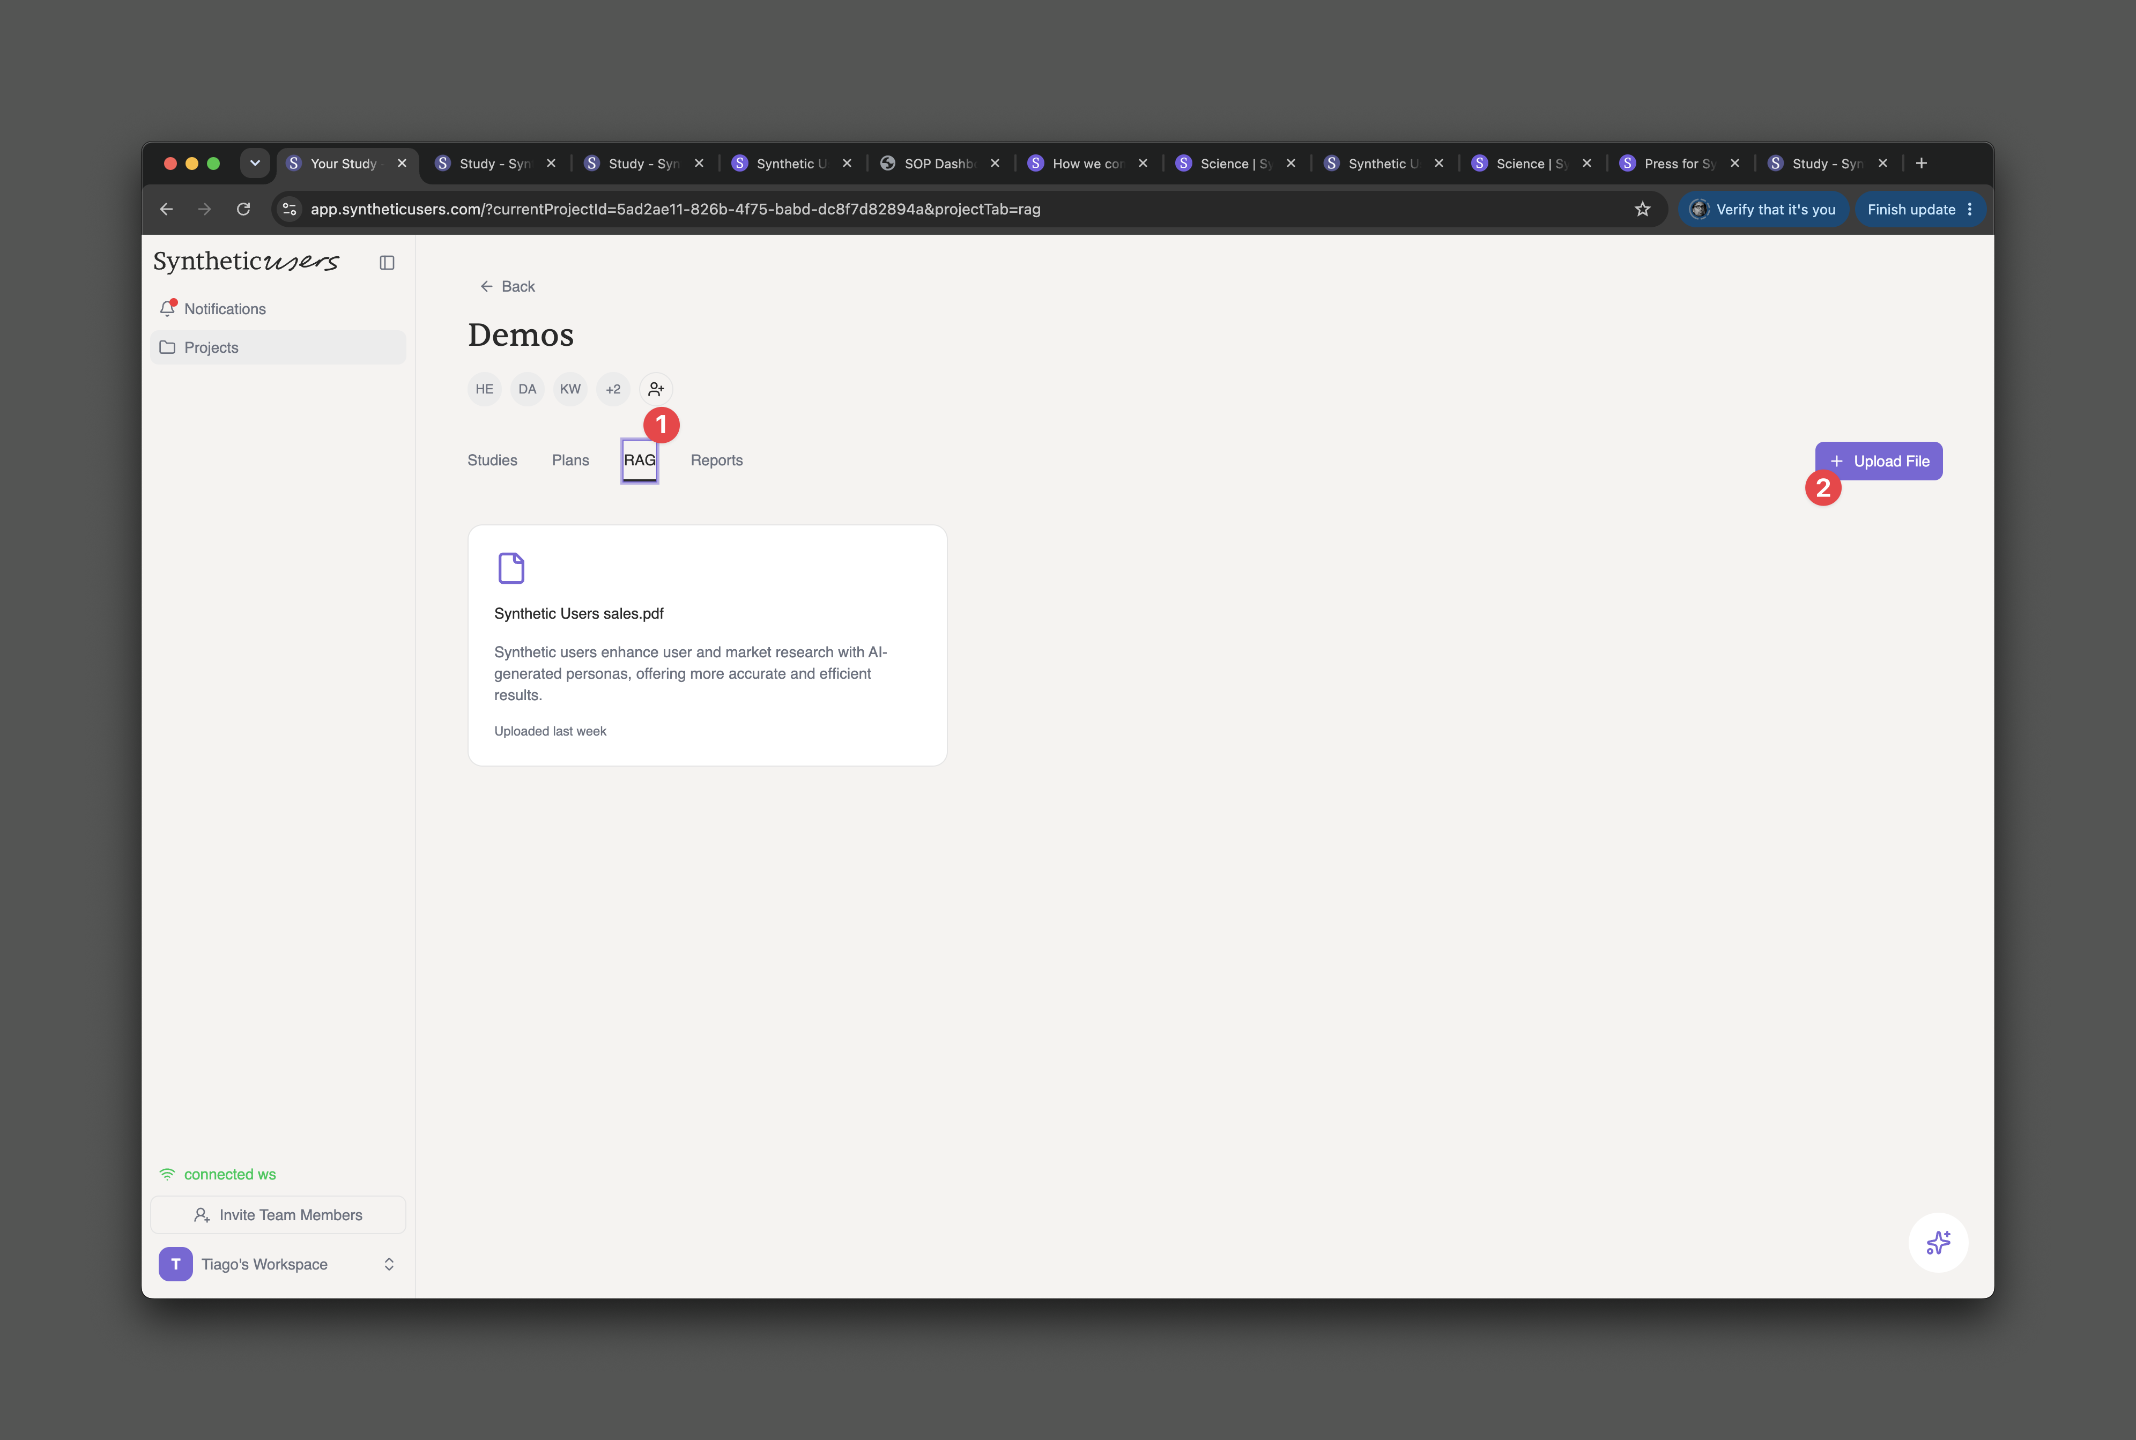Click the KW member avatar
This screenshot has width=2136, height=1440.
[x=570, y=389]
